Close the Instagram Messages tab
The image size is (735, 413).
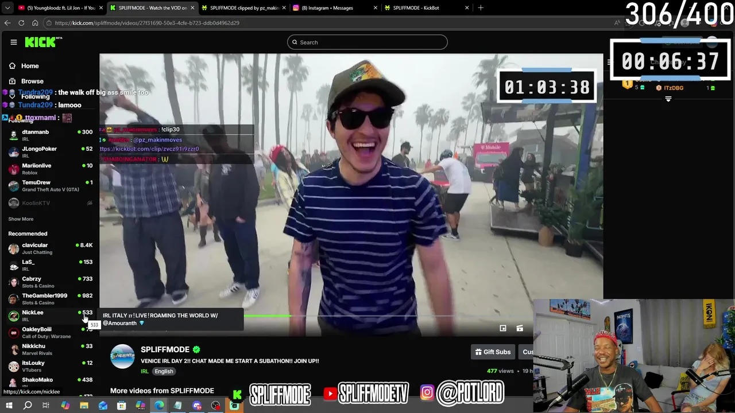(x=376, y=8)
